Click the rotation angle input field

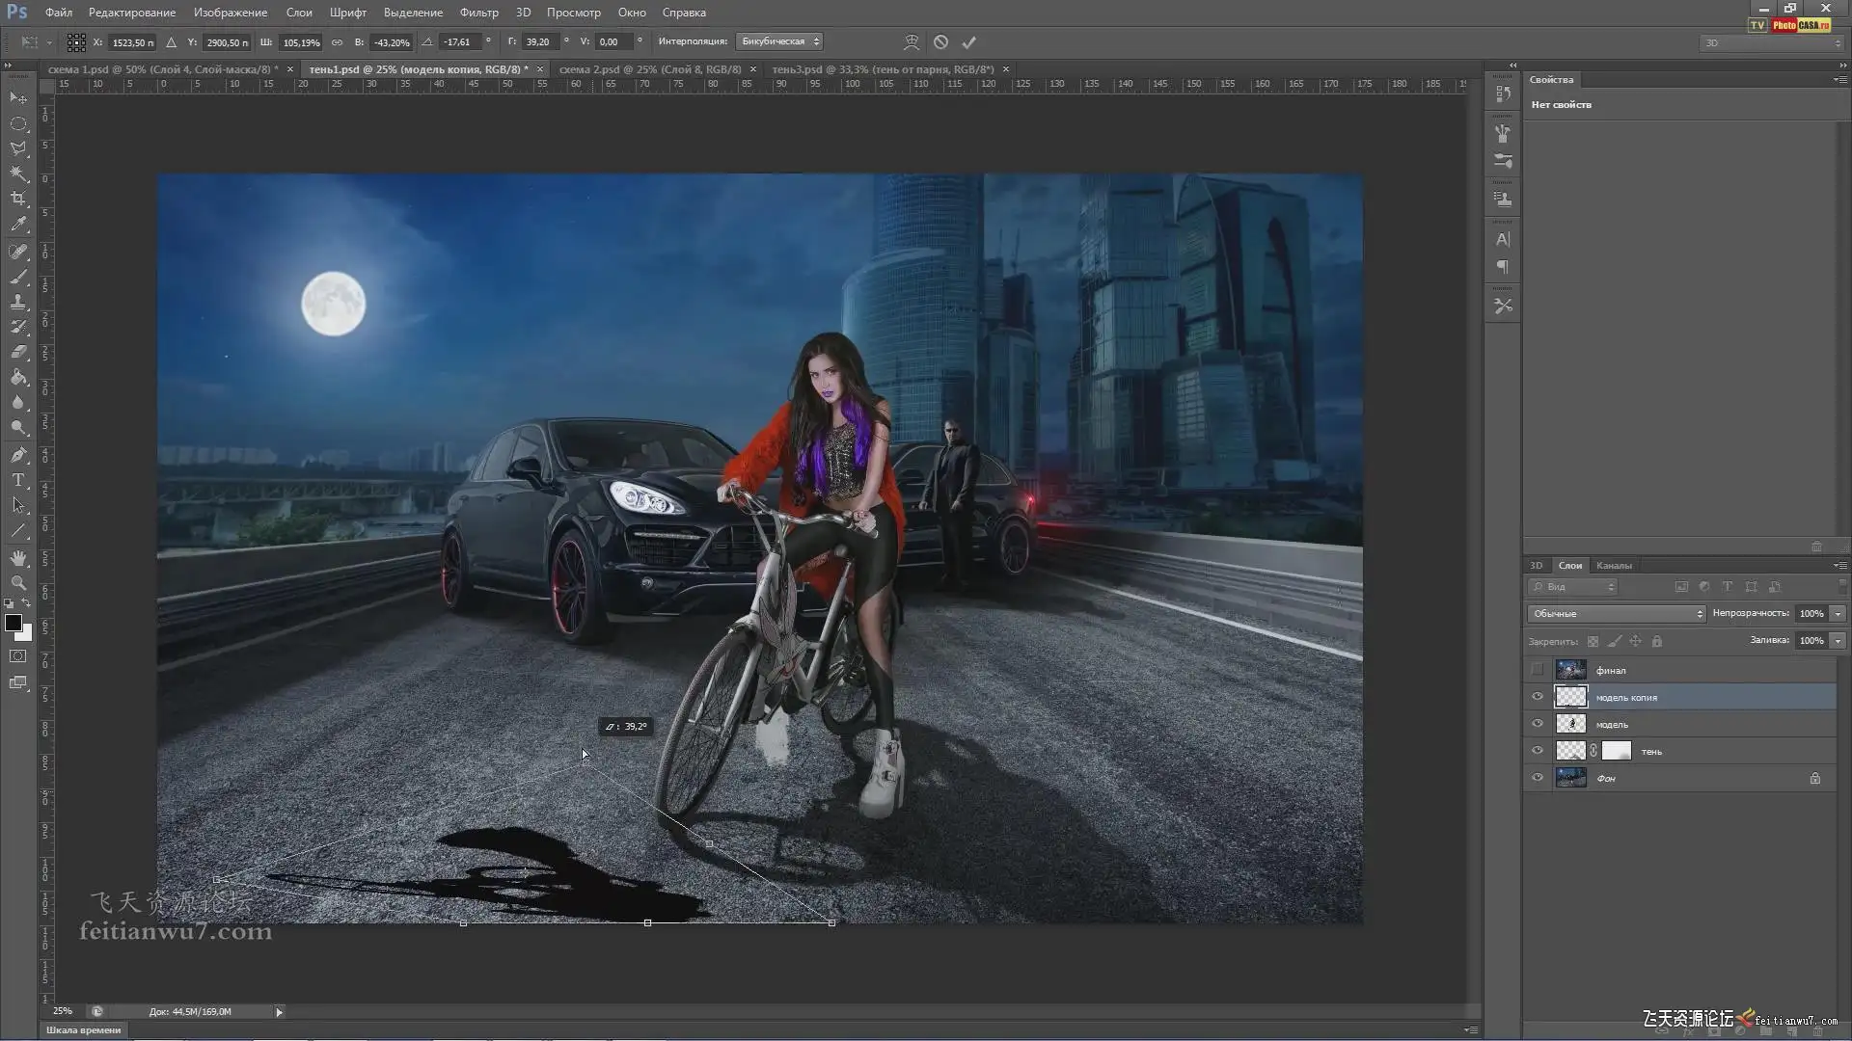[x=459, y=42]
